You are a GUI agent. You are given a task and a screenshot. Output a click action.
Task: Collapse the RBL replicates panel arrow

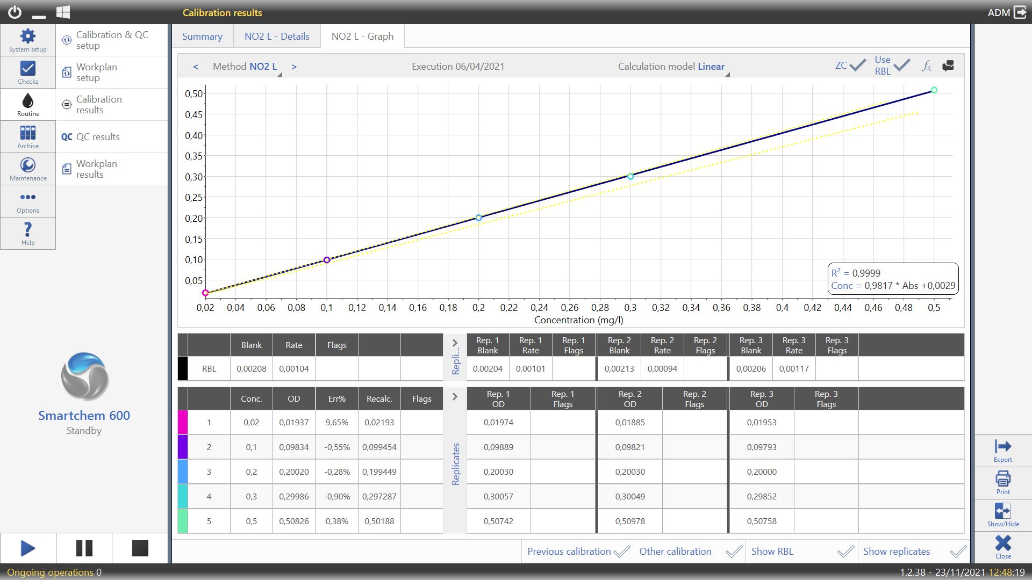point(455,343)
